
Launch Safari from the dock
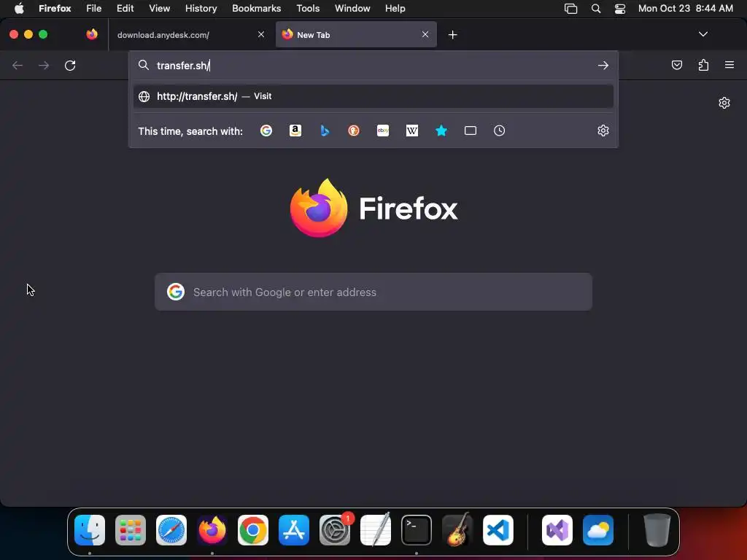click(171, 530)
